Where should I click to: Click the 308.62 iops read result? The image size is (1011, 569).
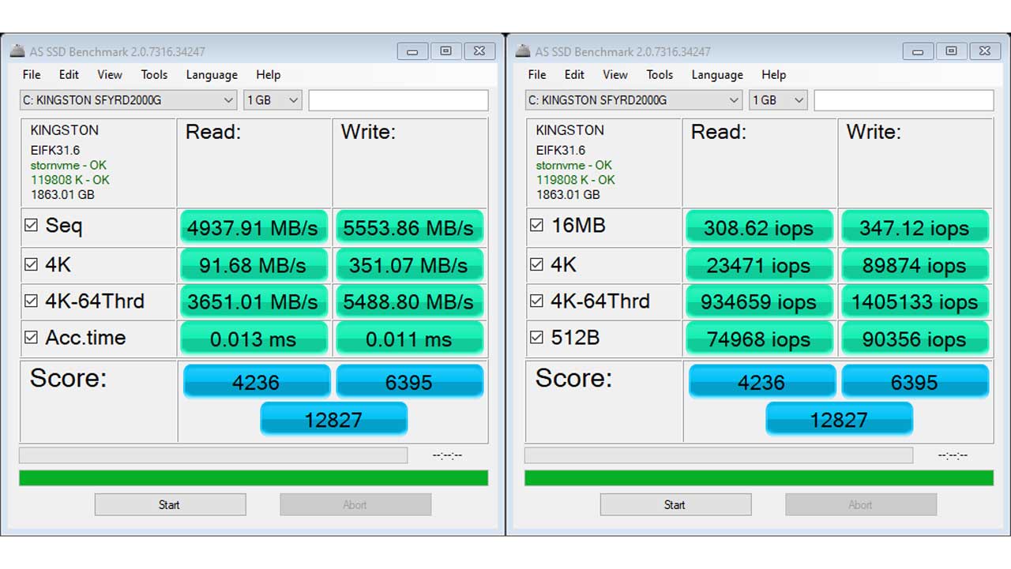[759, 227]
